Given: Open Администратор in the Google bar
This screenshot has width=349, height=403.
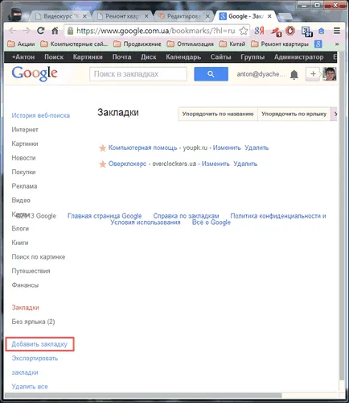Looking at the screenshot, I should pyautogui.click(x=298, y=57).
